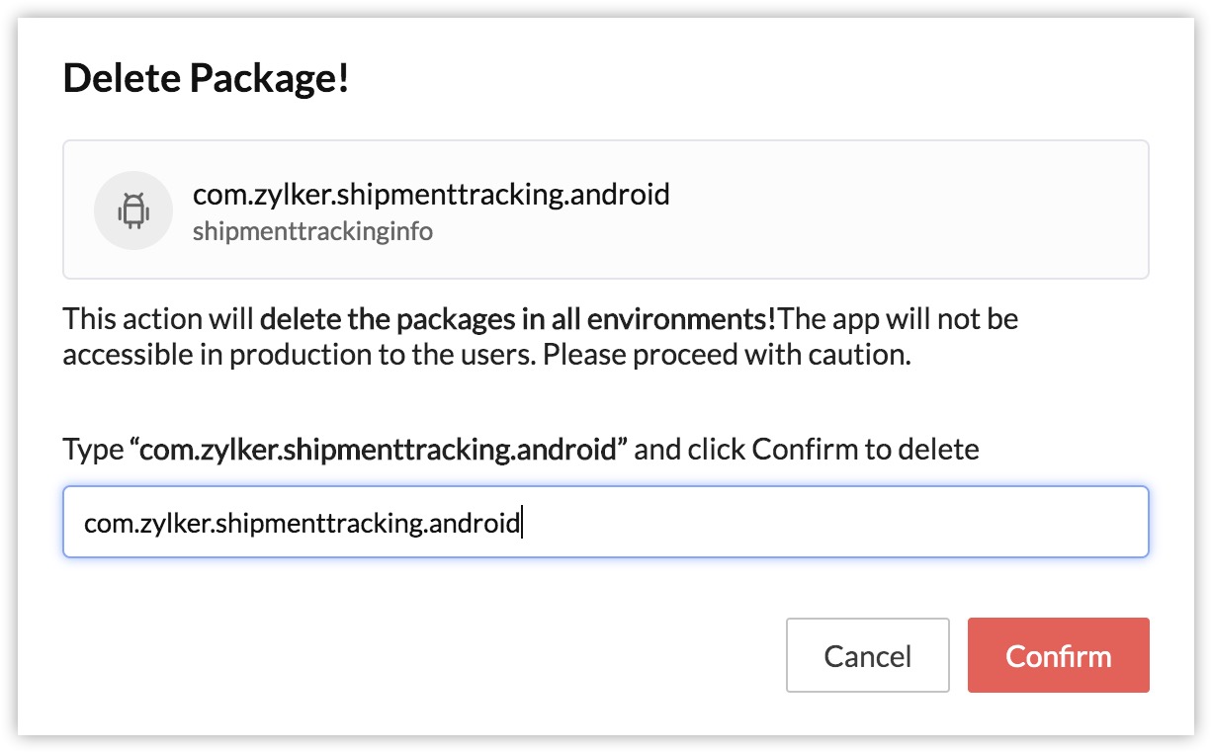The height and width of the screenshot is (753, 1212).
Task: Click "accessible in production to the users" text
Action: 297,355
